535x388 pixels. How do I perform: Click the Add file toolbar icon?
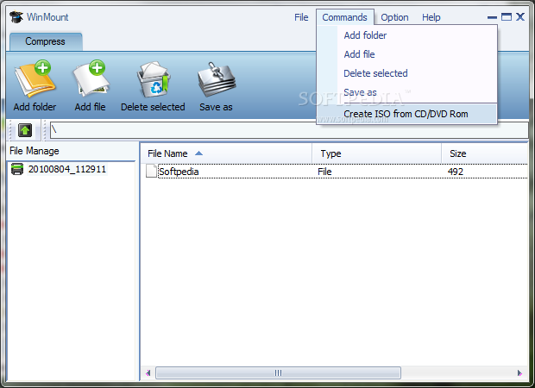91,79
